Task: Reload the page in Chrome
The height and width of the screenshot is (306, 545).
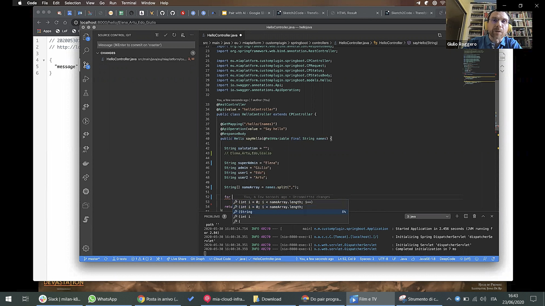Action: (56, 22)
